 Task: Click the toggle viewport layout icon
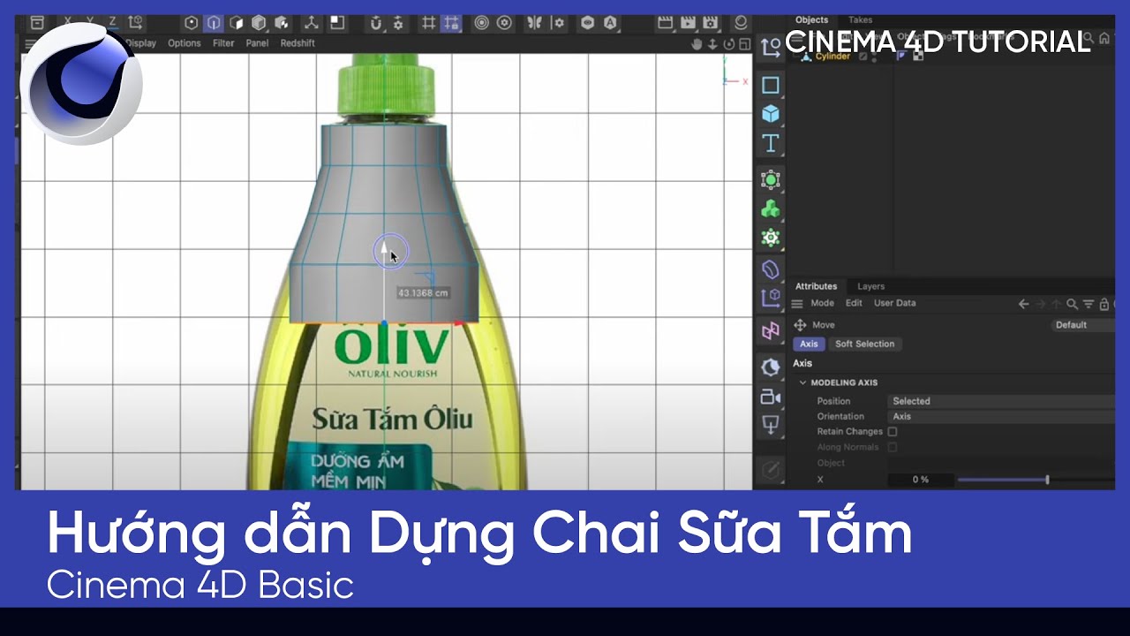tap(744, 44)
